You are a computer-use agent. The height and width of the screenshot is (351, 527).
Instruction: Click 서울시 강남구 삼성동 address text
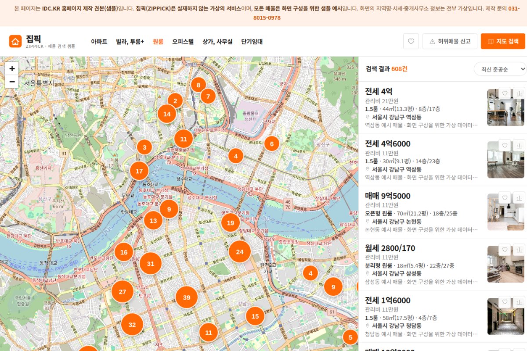pyautogui.click(x=397, y=274)
